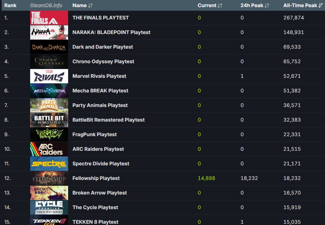
Task: Click the Rank column header
Action: 10,6
